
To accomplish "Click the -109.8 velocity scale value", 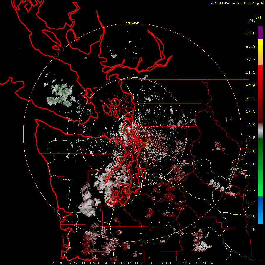I will tap(249, 216).
